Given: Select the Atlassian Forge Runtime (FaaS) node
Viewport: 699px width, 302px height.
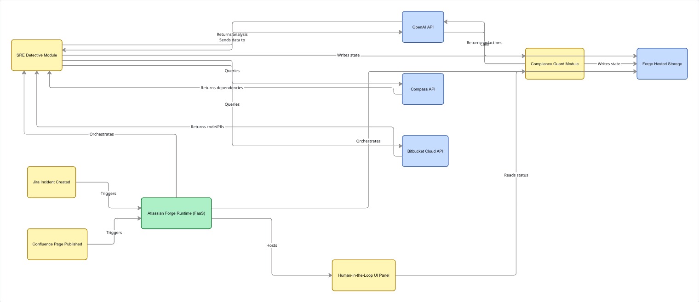Looking at the screenshot, I should [x=176, y=213].
